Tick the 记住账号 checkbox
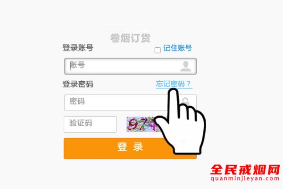 158,50
